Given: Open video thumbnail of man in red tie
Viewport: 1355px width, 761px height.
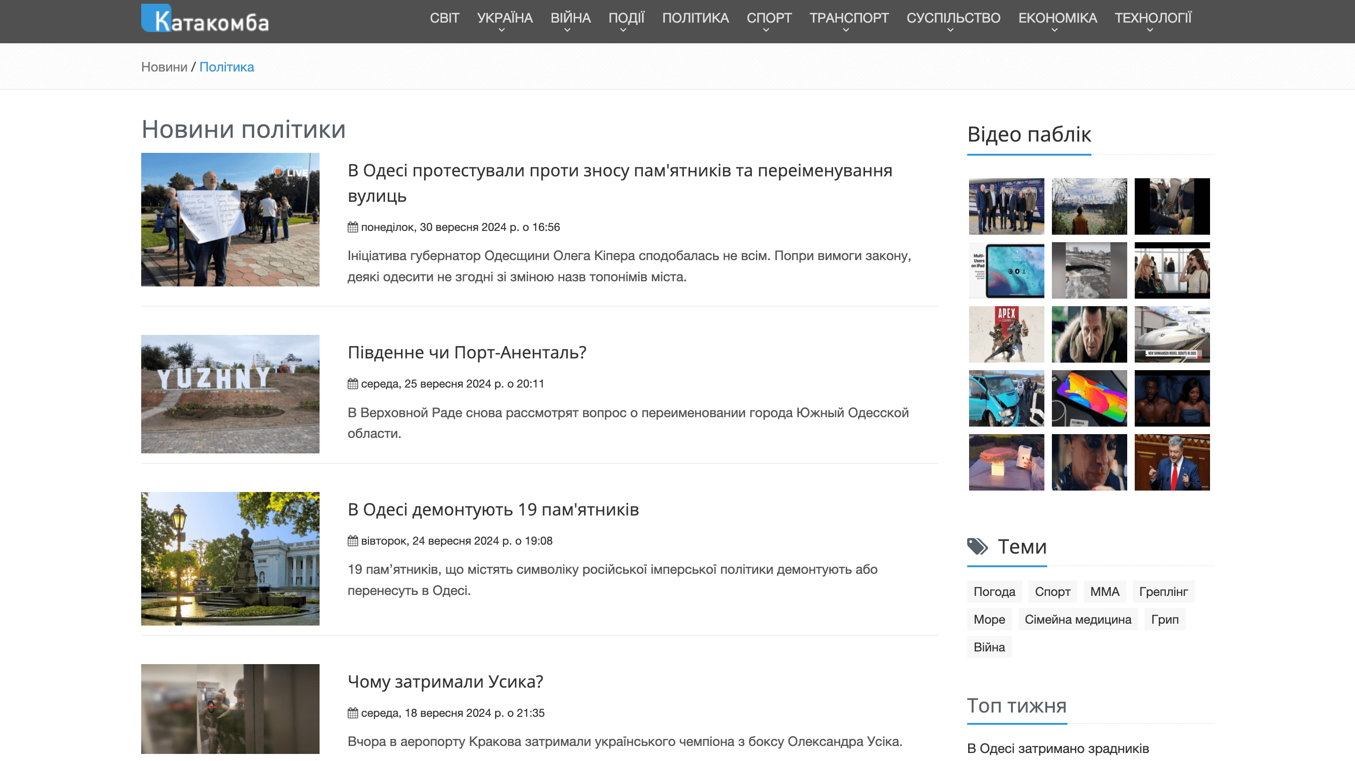Looking at the screenshot, I should pyautogui.click(x=1172, y=462).
